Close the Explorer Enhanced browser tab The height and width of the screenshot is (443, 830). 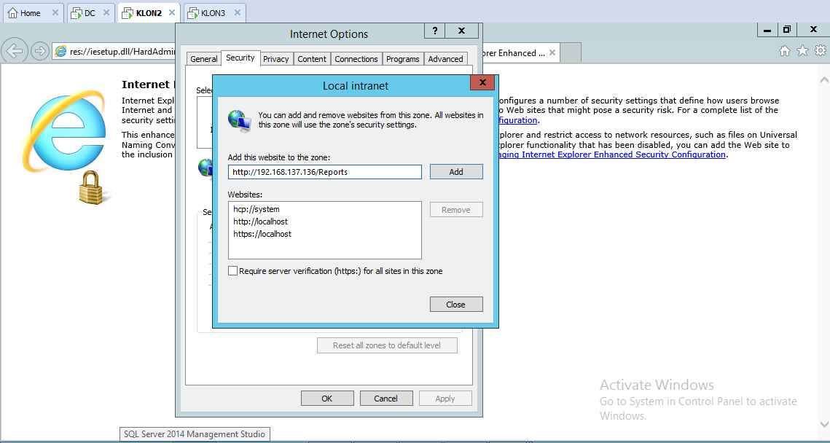(x=552, y=52)
